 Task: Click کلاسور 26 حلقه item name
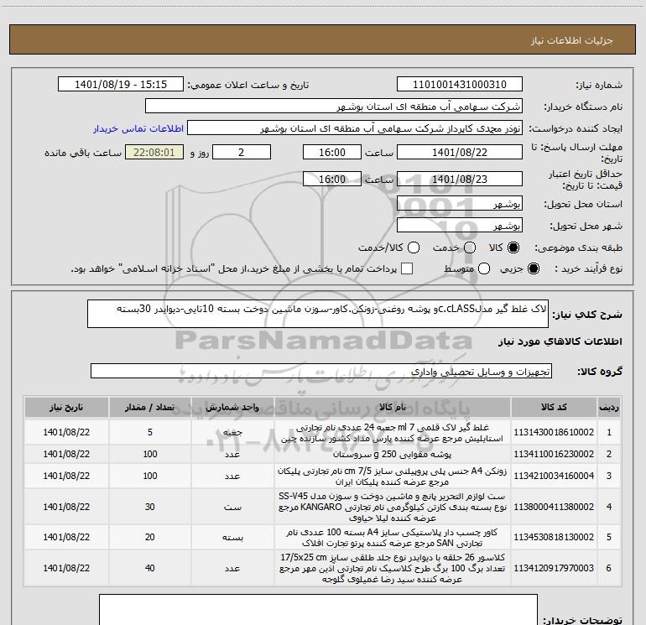(392, 569)
